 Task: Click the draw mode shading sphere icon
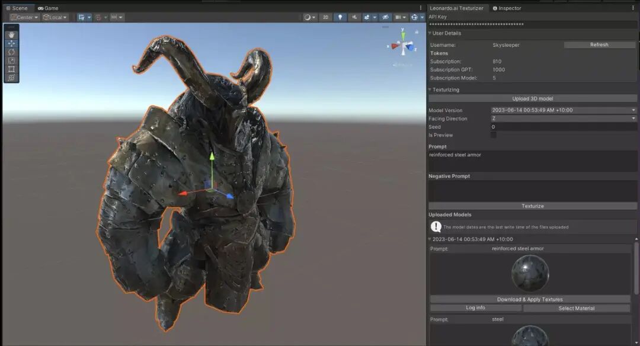pos(308,17)
